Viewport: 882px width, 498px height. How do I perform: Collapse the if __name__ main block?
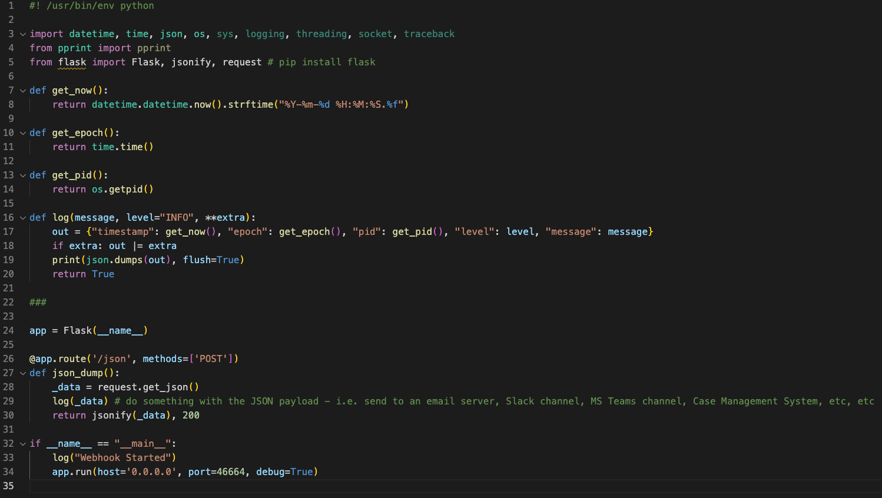point(23,444)
